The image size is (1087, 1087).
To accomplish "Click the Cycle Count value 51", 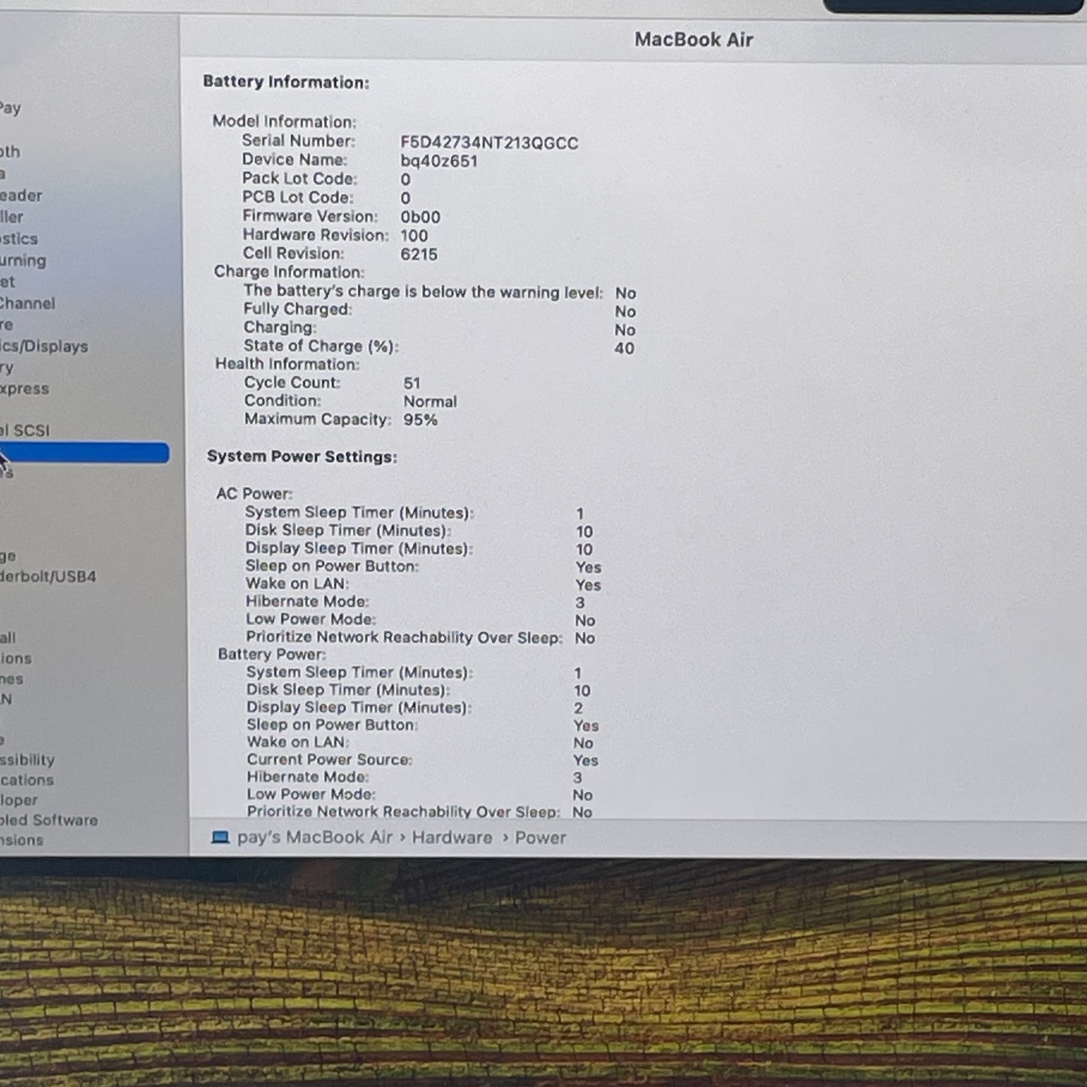I will [x=411, y=383].
